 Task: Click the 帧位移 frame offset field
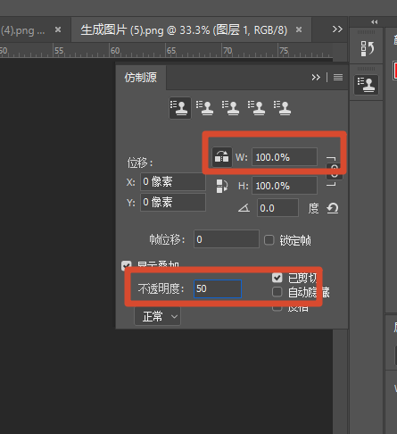pos(227,239)
